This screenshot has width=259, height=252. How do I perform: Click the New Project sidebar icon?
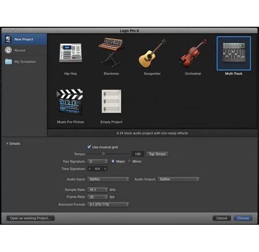point(8,39)
